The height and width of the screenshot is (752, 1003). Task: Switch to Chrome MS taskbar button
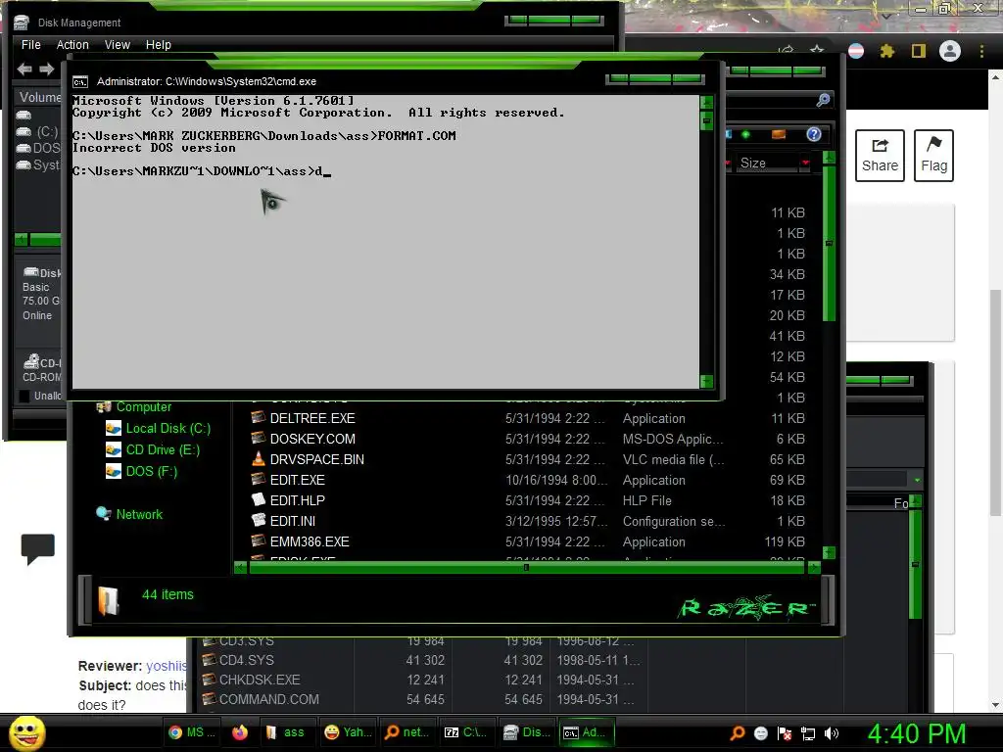(x=191, y=732)
